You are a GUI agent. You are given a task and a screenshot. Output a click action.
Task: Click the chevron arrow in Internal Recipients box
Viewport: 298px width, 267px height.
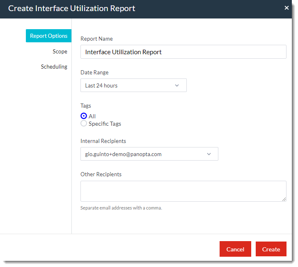[x=209, y=154]
